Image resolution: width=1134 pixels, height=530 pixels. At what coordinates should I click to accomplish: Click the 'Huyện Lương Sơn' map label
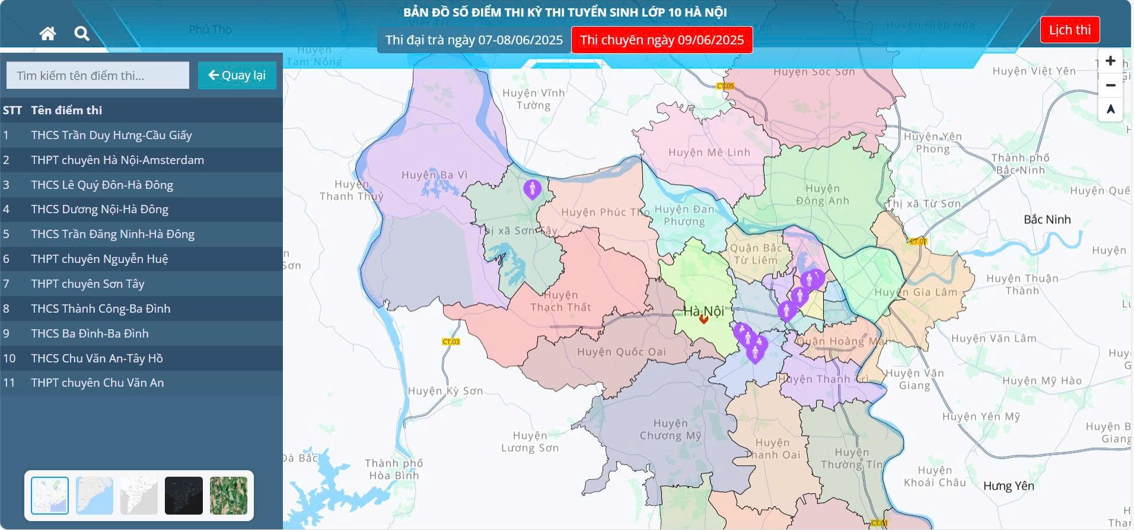pyautogui.click(x=530, y=442)
